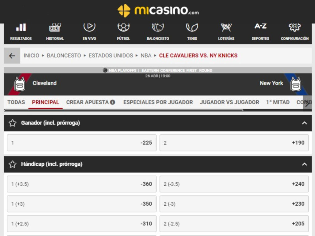315x236 pixels.
Task: Bet on winner 2 at +190
Action: coord(234,143)
